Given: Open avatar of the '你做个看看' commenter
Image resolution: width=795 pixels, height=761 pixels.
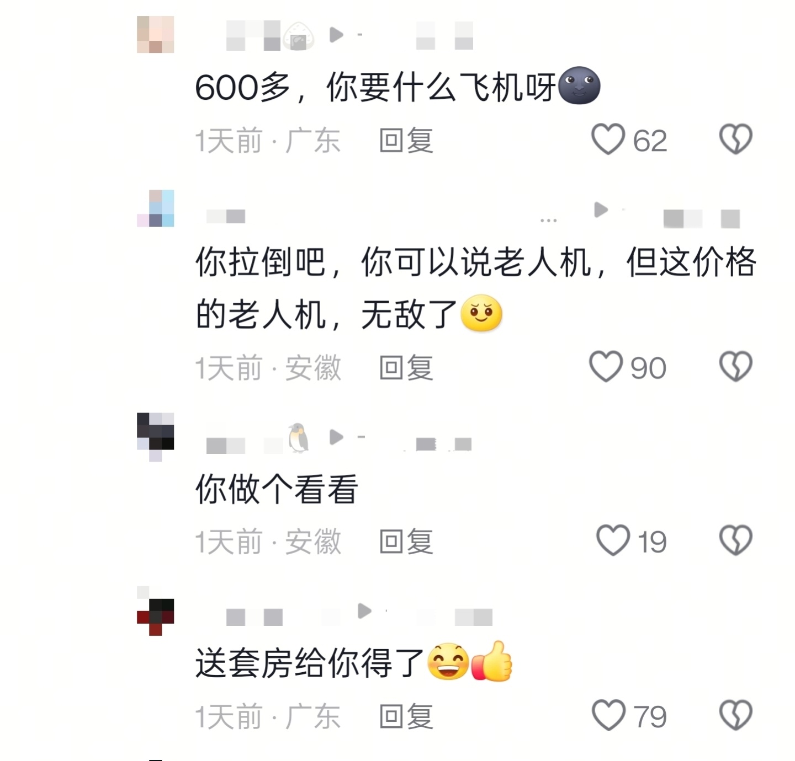Looking at the screenshot, I should (x=156, y=437).
